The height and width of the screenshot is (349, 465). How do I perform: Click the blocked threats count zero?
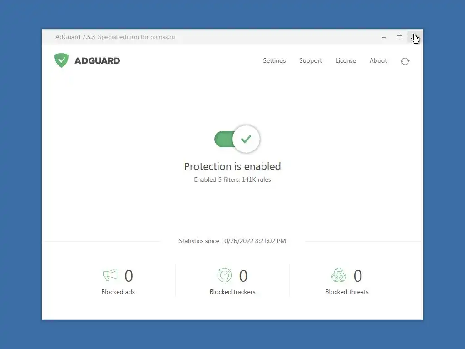tap(358, 276)
